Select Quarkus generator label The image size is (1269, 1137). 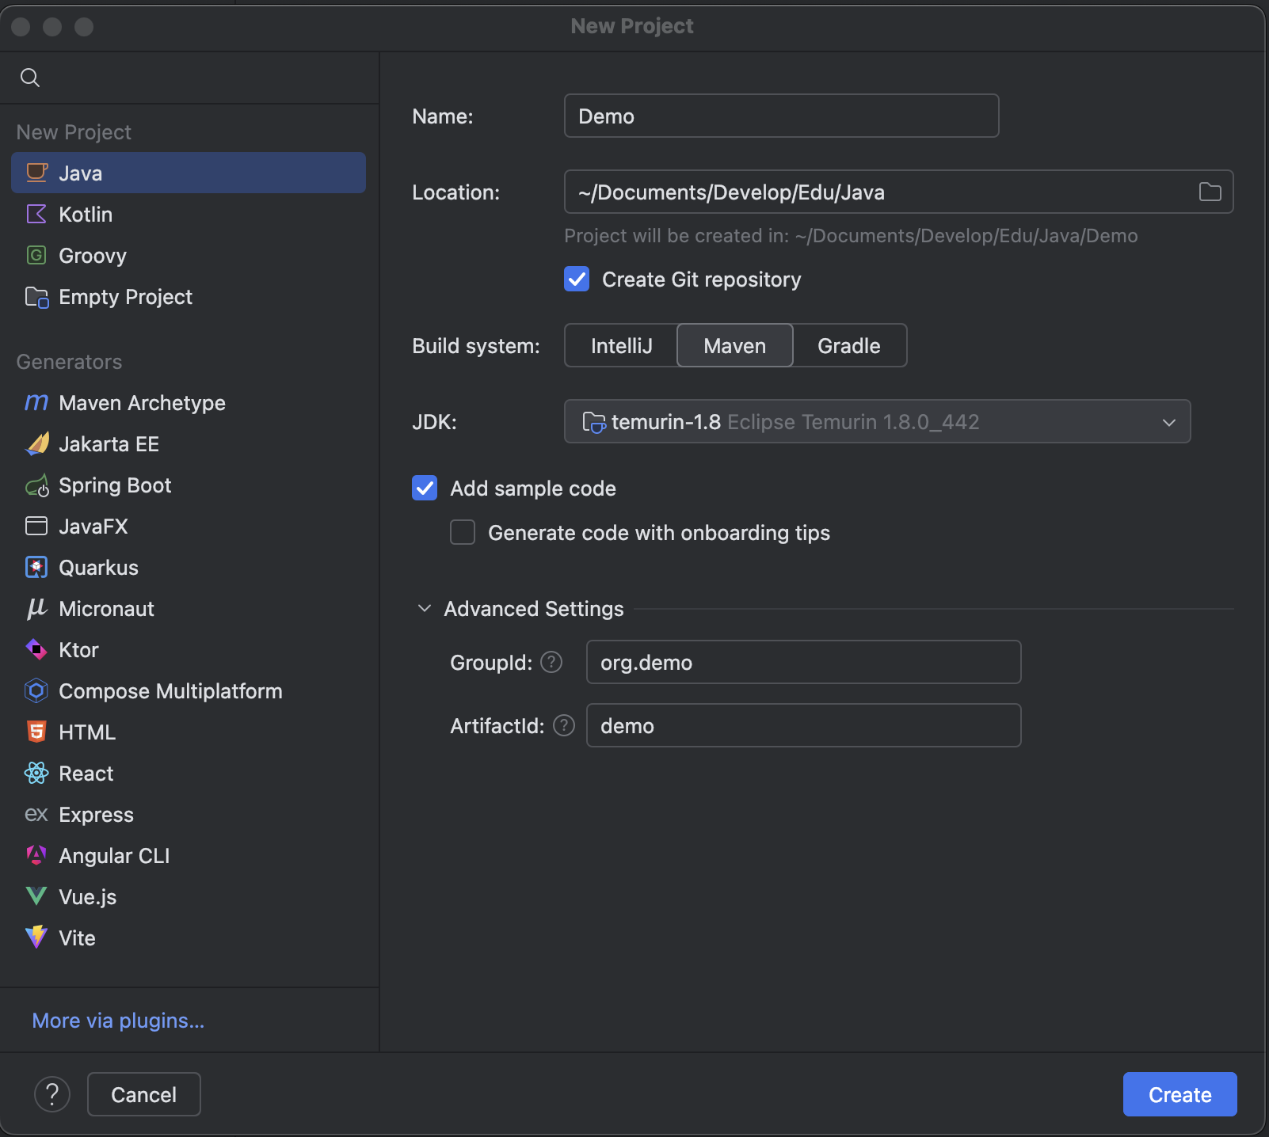pyautogui.click(x=98, y=567)
